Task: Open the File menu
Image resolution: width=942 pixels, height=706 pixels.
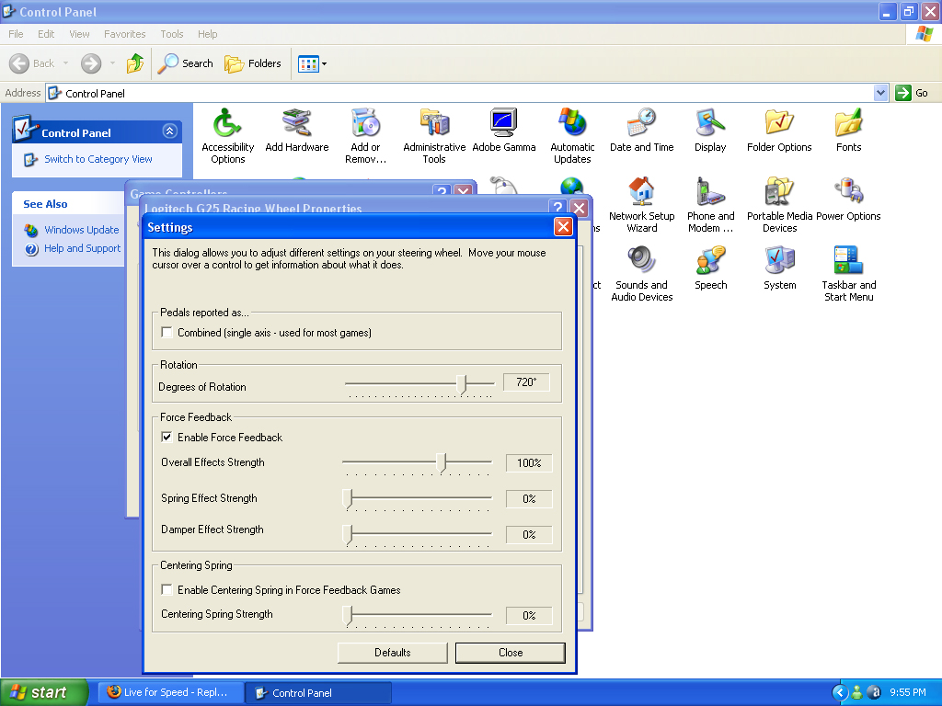Action: point(17,34)
